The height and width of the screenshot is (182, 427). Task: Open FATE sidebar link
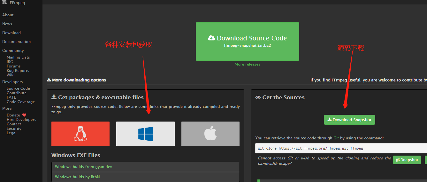click(x=11, y=97)
